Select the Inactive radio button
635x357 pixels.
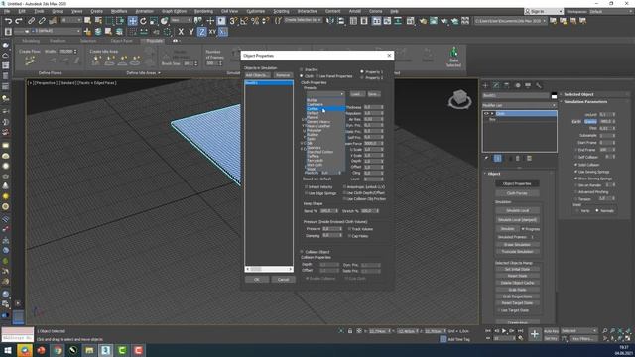click(x=302, y=69)
